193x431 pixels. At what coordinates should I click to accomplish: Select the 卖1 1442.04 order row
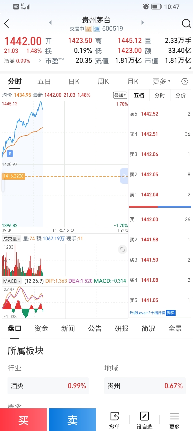(x=160, y=195)
